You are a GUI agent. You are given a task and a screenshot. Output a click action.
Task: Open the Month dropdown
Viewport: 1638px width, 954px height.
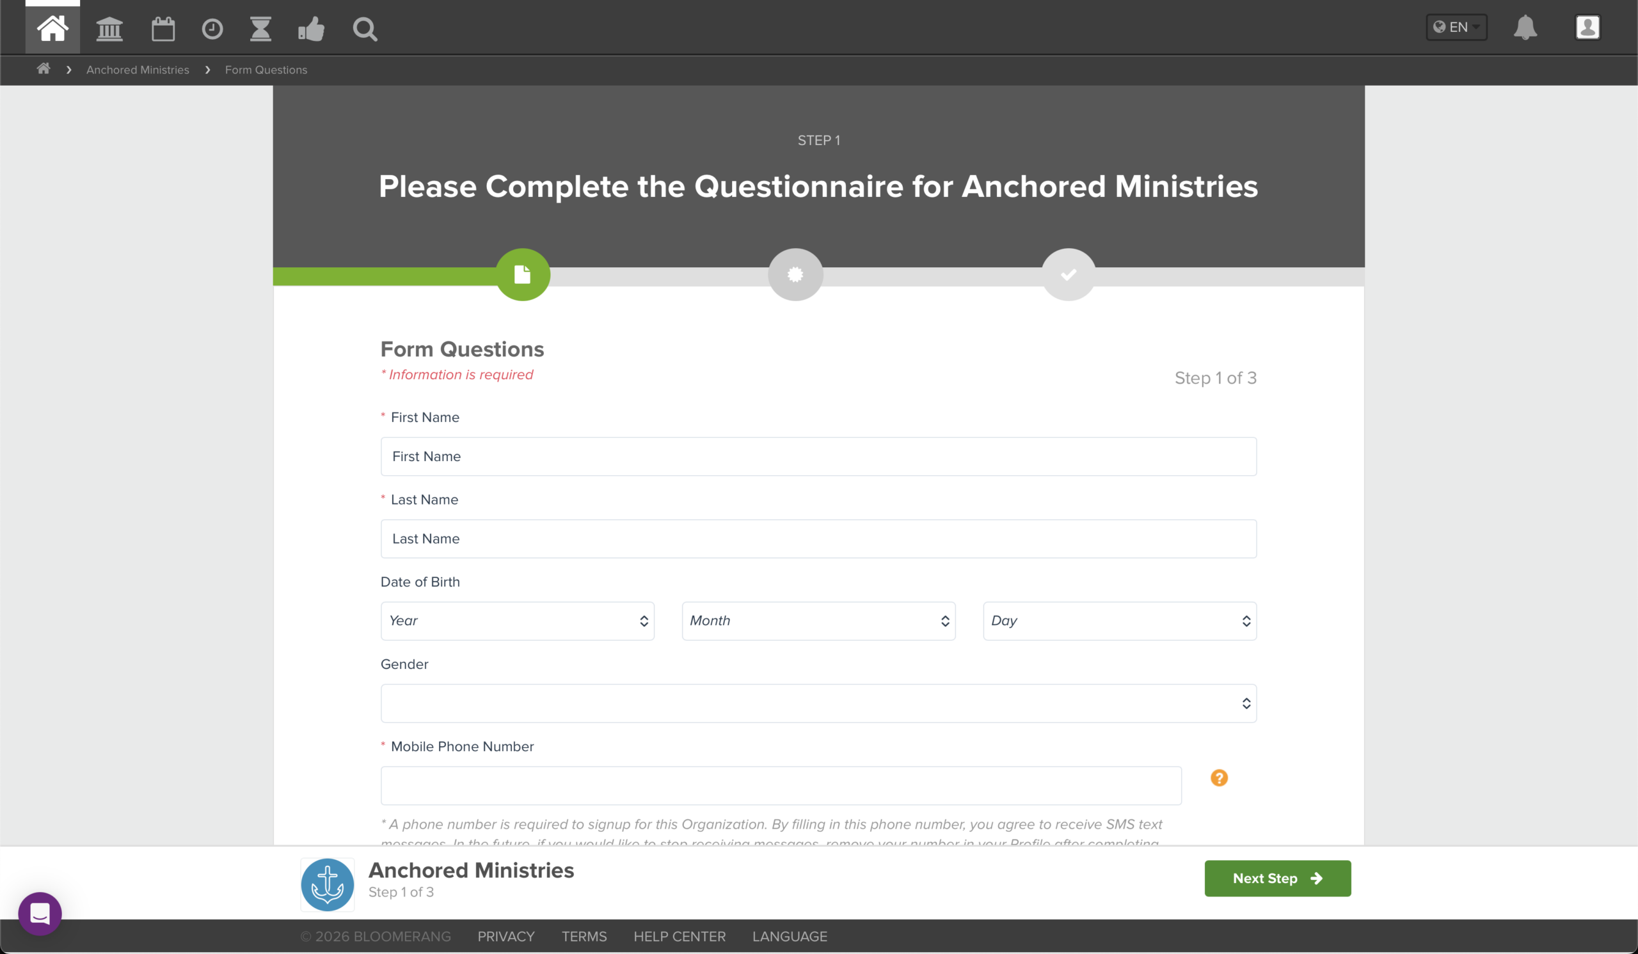[x=818, y=621]
